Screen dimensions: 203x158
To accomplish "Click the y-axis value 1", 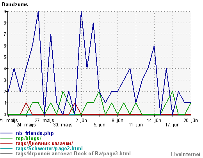I will tap(5, 103).
